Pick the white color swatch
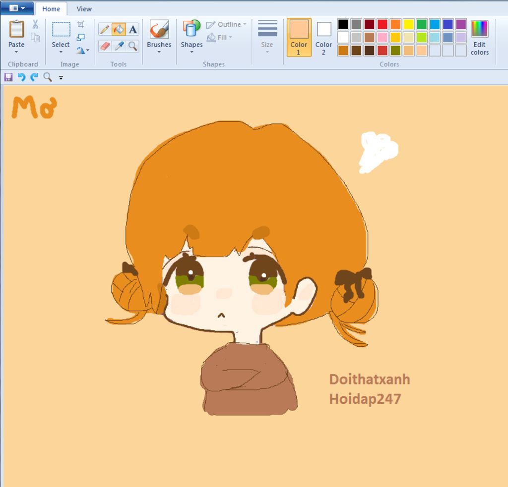Screen dimensions: 508x487 [x=343, y=37]
